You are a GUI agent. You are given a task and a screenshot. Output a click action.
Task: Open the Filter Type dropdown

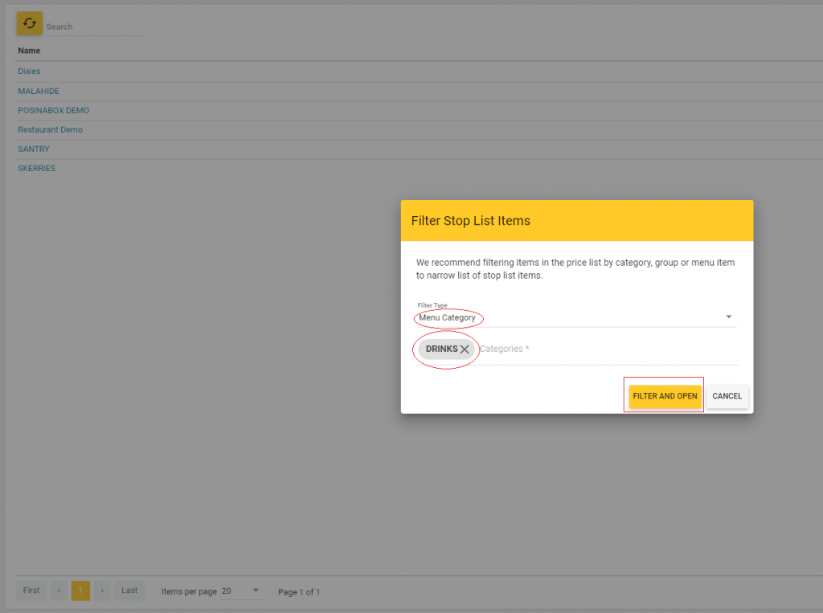728,317
